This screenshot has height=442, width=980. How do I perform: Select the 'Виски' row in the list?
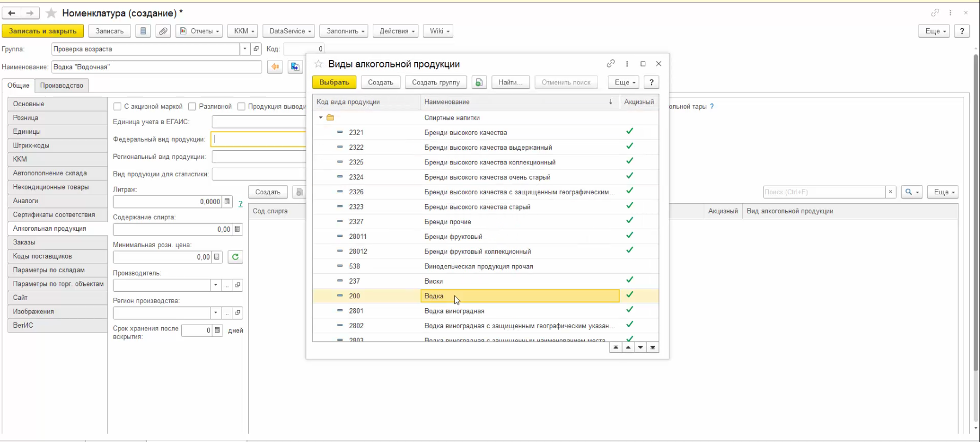tap(434, 281)
